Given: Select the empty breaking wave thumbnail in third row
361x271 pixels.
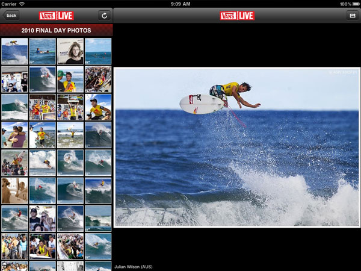Looking at the screenshot, I should coord(14,107).
